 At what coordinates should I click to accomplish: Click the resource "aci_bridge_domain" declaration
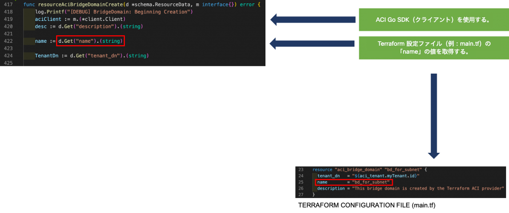368,170
